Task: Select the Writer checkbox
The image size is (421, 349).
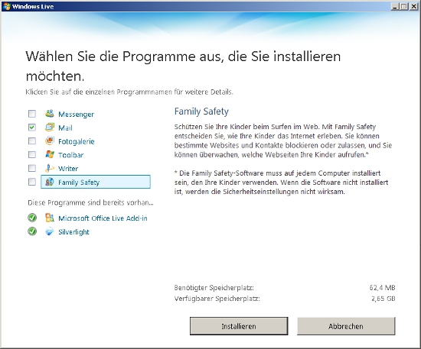Action: pyautogui.click(x=32, y=168)
